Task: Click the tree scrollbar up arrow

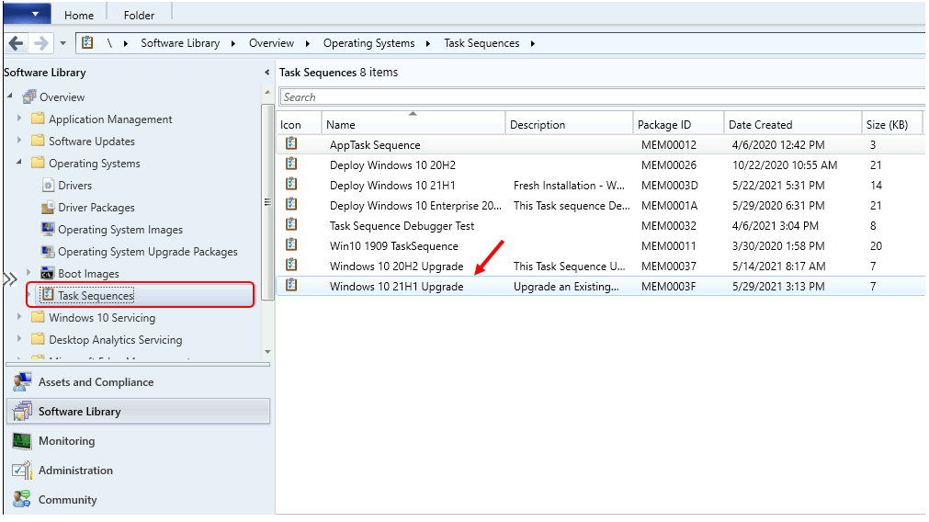Action: coord(267,93)
